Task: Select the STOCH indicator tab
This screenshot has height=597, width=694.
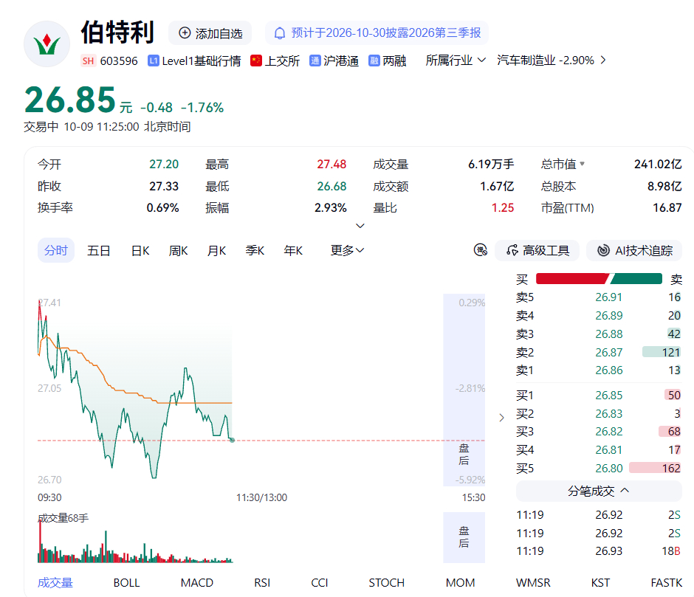Action: pos(386,583)
